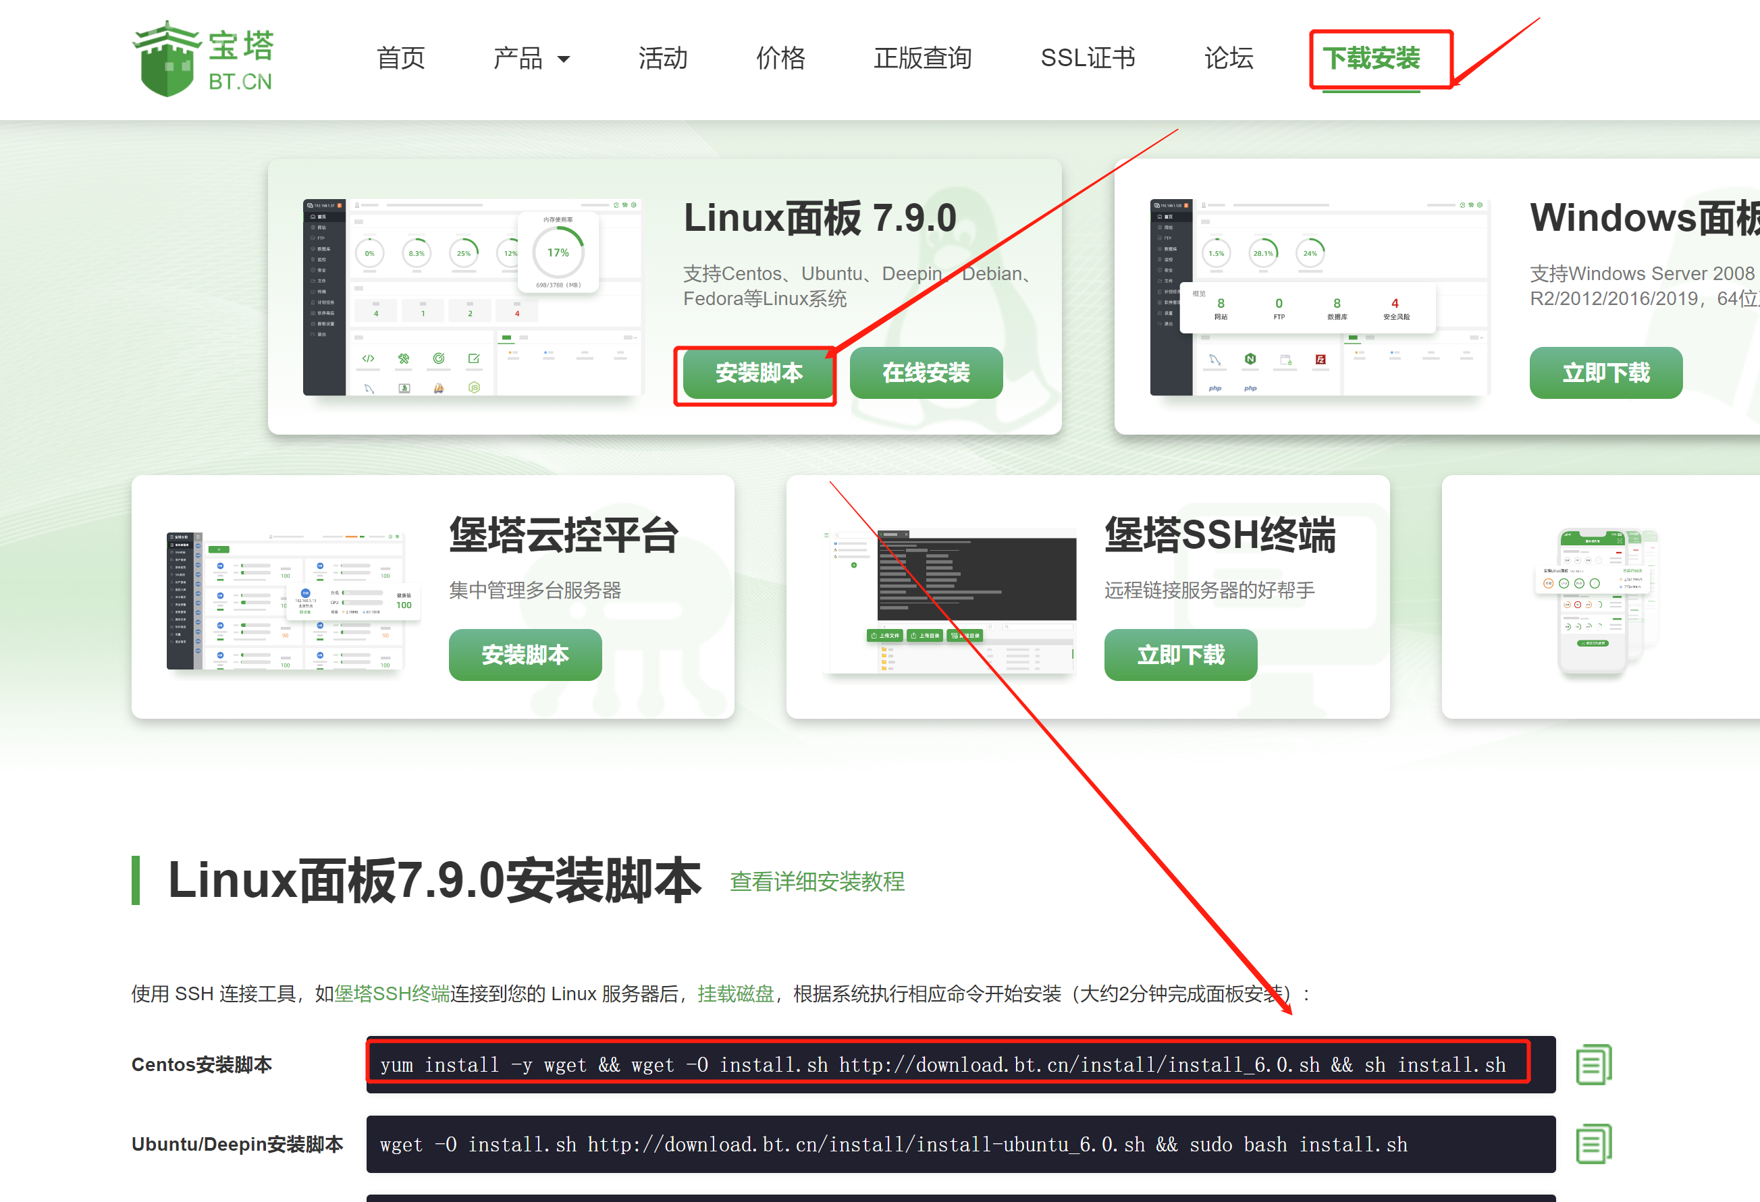Screen dimensions: 1760x1202
Task: Click Windows面板 立即下载 button
Action: [1605, 373]
